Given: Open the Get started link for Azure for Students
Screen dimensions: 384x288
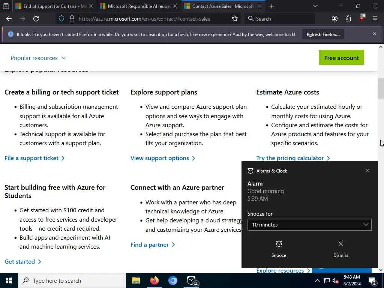Looking at the screenshot, I should (23, 261).
